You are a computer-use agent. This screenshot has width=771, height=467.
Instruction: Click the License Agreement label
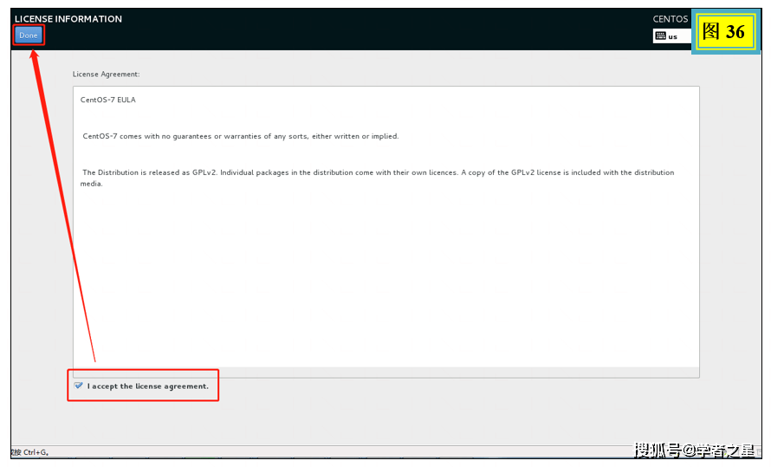[107, 75]
